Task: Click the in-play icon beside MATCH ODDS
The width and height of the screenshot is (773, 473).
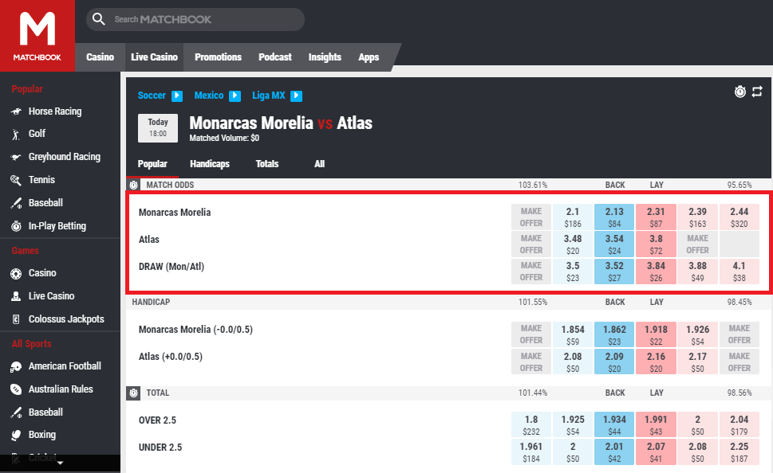Action: pyautogui.click(x=133, y=185)
